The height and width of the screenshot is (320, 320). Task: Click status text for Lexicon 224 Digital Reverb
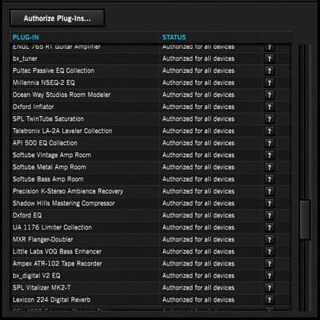(198, 300)
